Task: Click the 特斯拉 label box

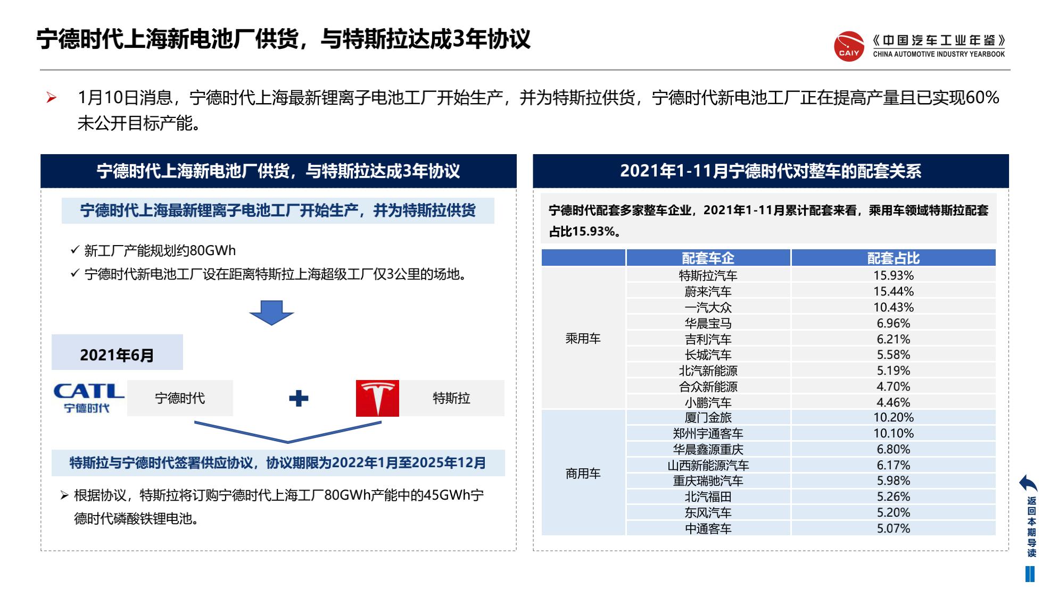Action: pos(452,398)
